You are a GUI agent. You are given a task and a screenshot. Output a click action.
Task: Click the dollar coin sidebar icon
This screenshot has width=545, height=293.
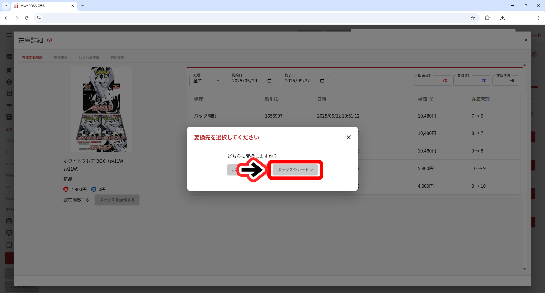9,82
